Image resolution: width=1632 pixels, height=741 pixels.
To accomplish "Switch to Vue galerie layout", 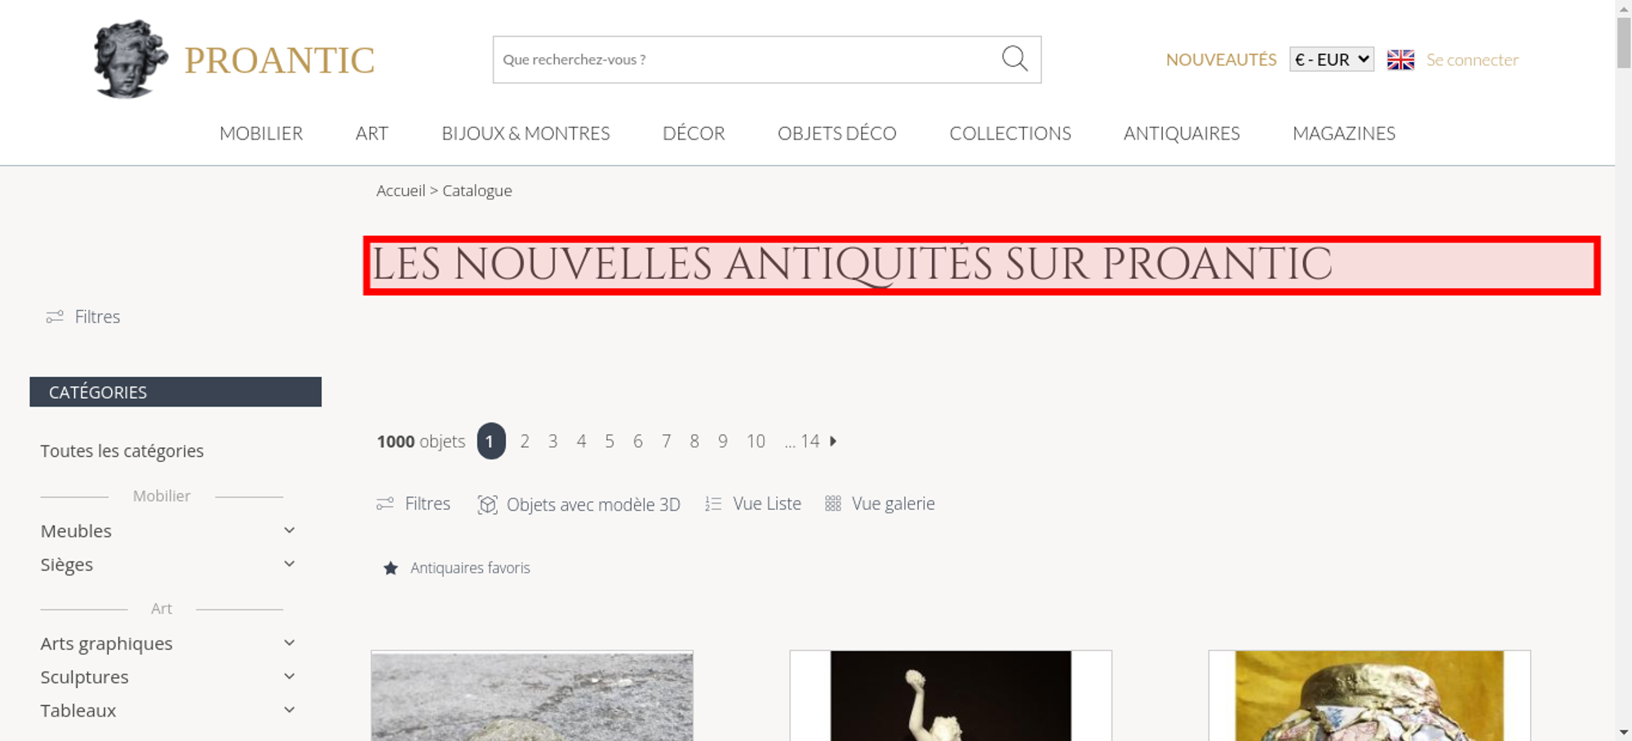I will pos(880,504).
